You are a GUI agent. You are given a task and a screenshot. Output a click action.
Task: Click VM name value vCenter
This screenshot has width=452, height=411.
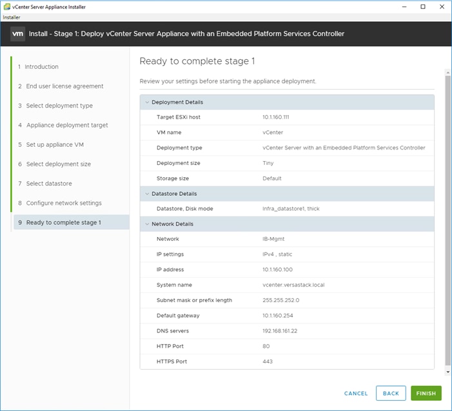point(273,133)
